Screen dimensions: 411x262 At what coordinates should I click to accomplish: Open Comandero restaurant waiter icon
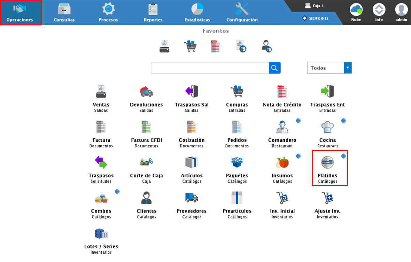[x=282, y=127]
